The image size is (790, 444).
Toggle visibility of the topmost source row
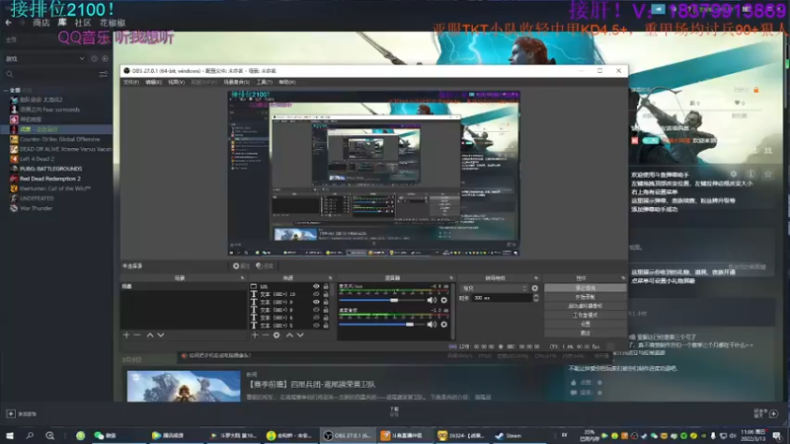click(x=316, y=286)
